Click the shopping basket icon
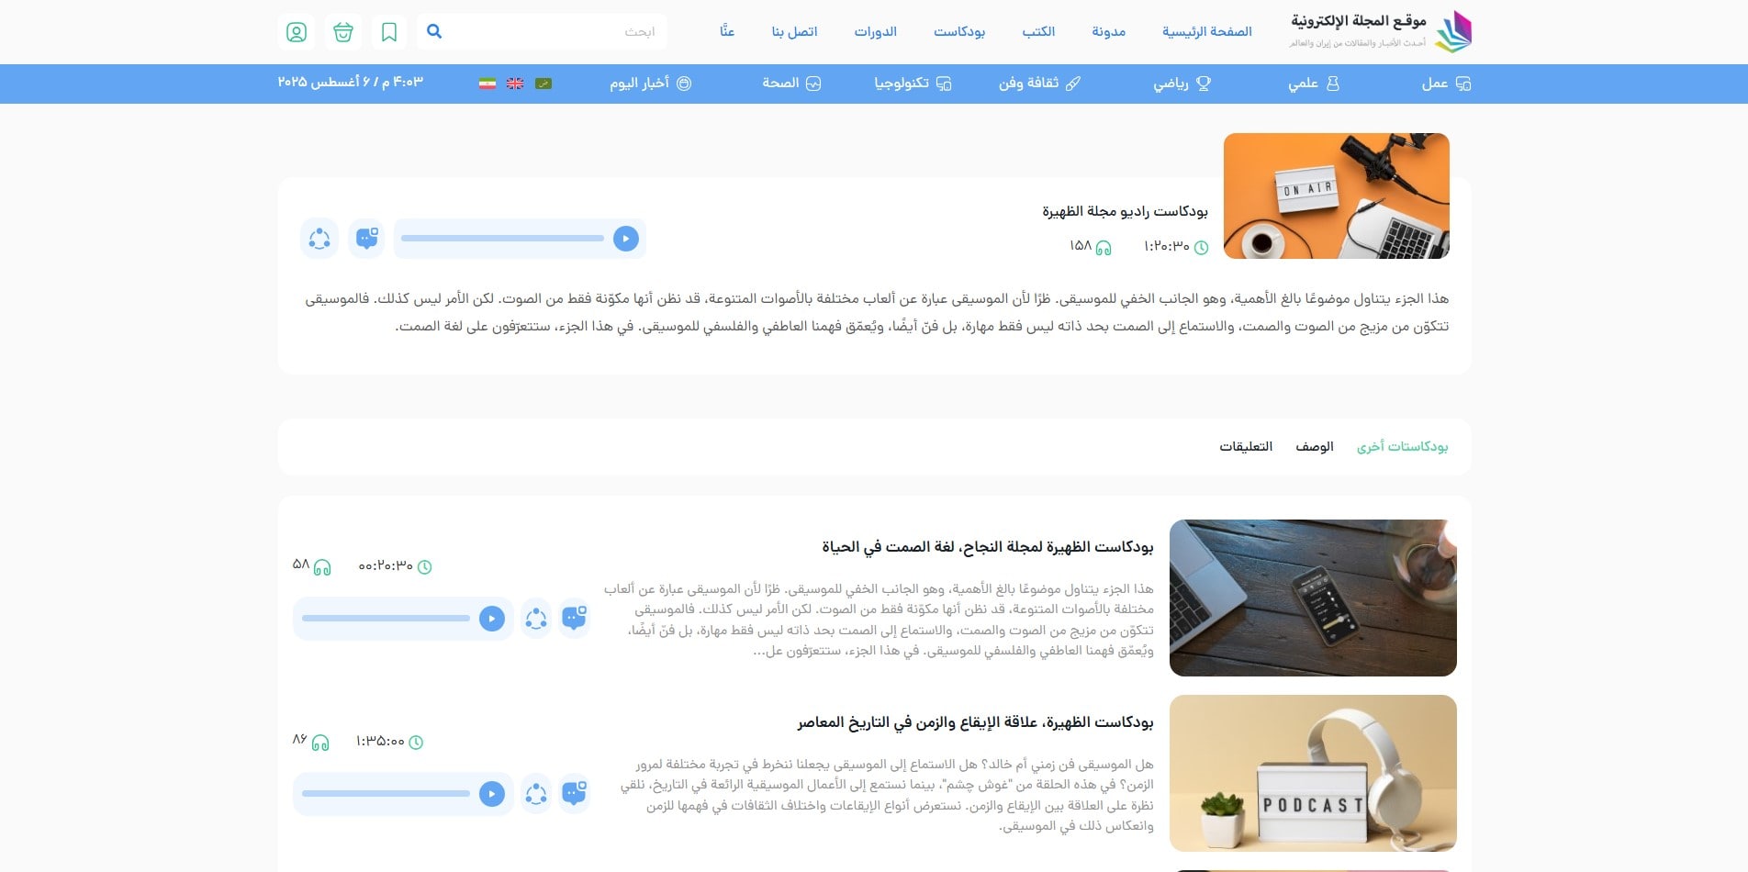 point(342,30)
